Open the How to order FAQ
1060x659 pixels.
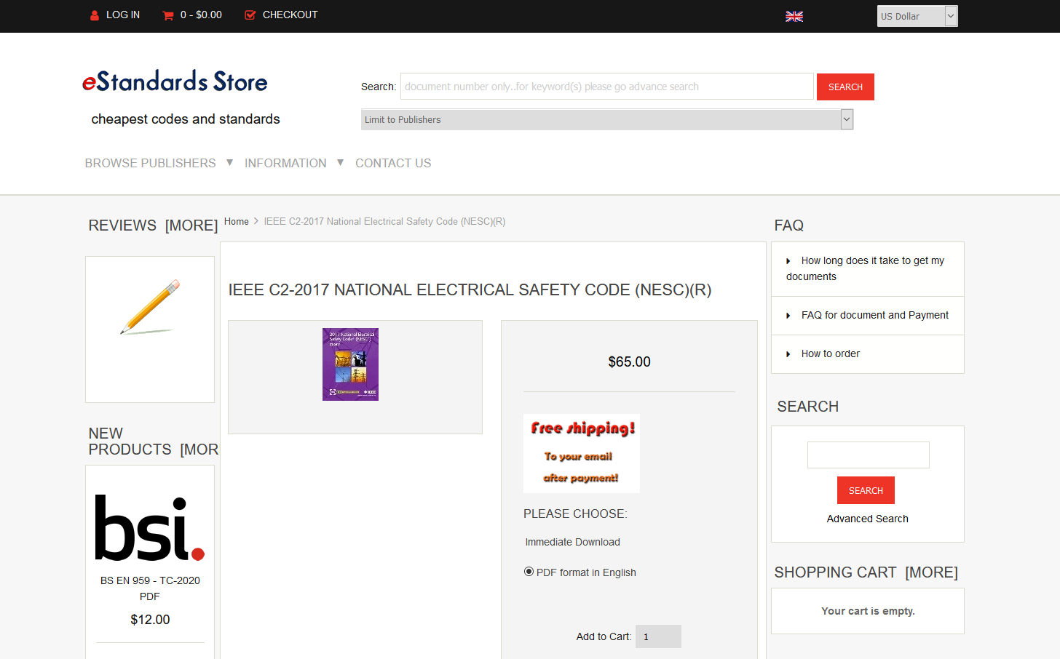pyautogui.click(x=831, y=354)
